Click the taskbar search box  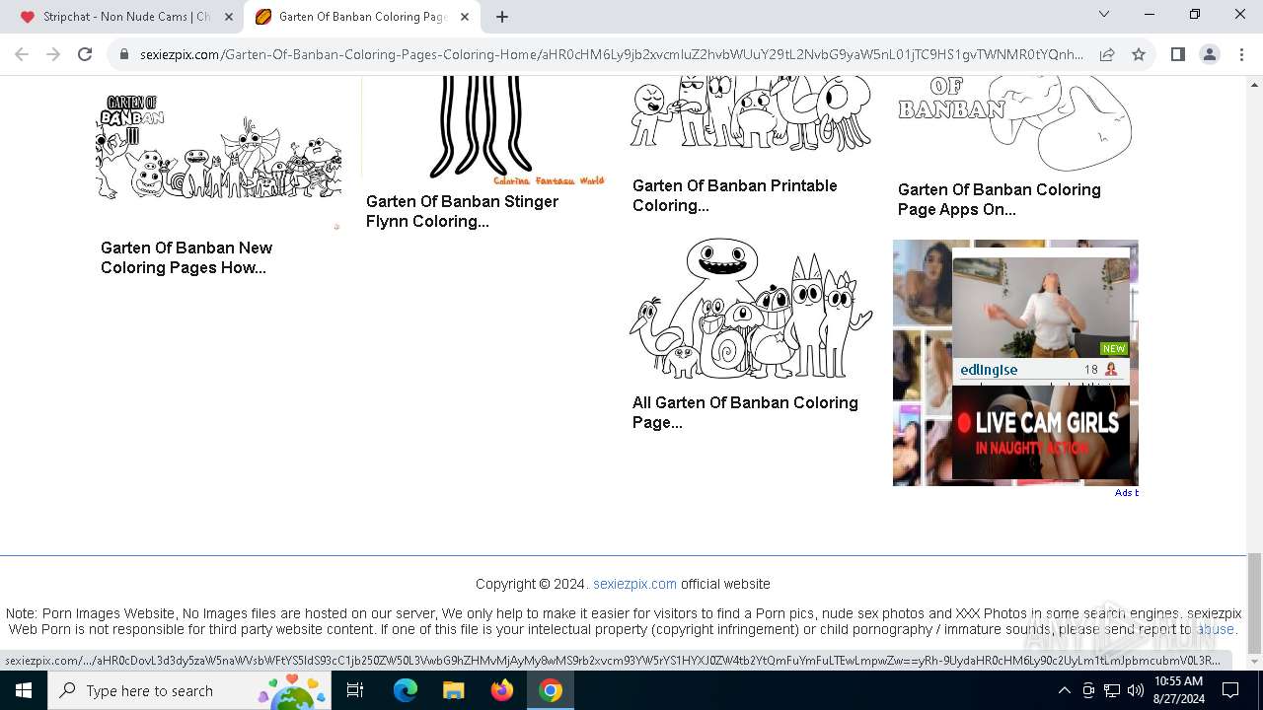coord(190,690)
